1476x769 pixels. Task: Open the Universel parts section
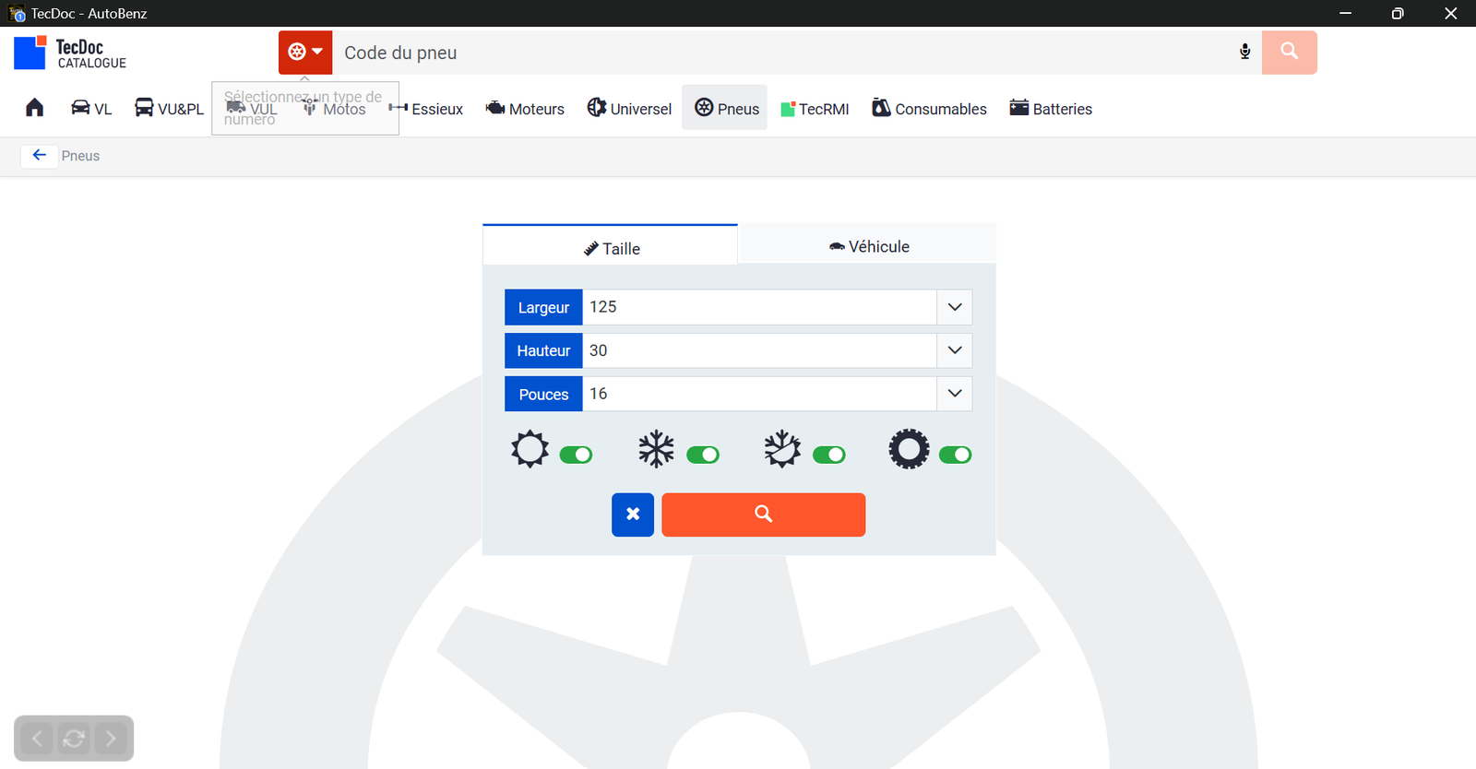[x=629, y=109]
